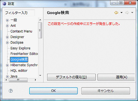The height and width of the screenshot is (101, 138).
Task: Open the back history dropdown arrow
Action: coord(121,13)
